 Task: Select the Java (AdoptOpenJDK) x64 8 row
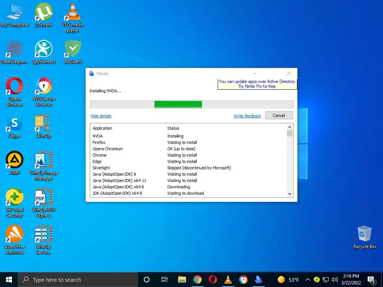click(188, 187)
